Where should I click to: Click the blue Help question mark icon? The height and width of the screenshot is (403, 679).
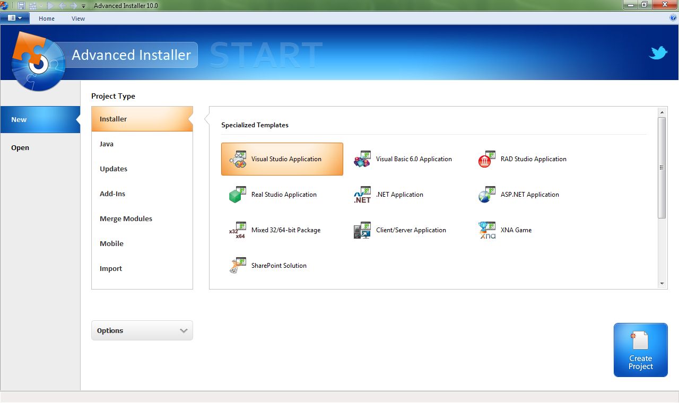click(x=674, y=18)
